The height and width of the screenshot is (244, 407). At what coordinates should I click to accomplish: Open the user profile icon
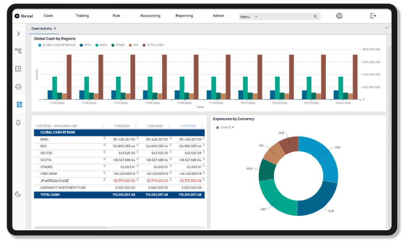point(339,15)
